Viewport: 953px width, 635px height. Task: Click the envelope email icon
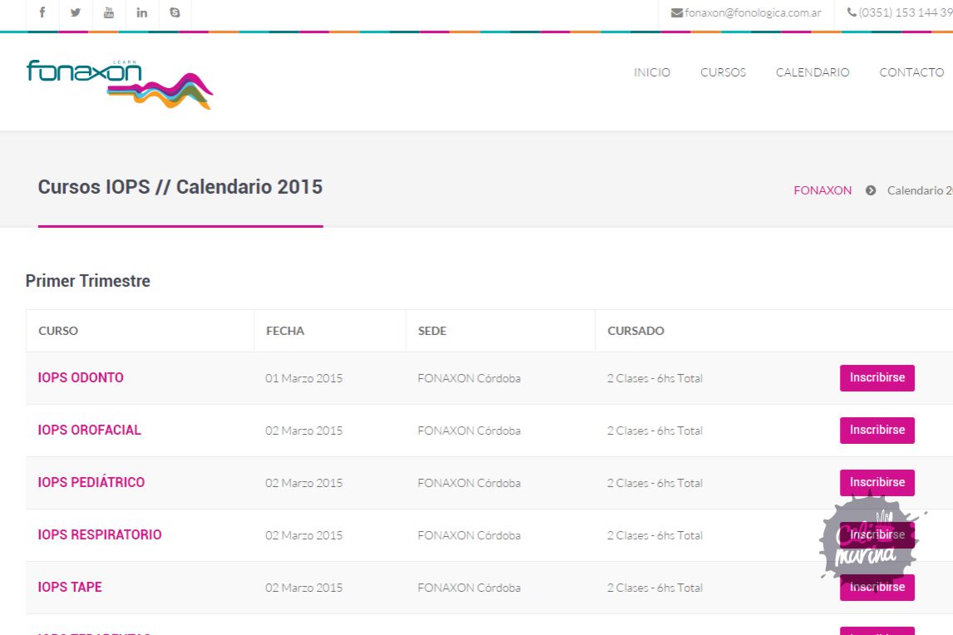pyautogui.click(x=677, y=13)
